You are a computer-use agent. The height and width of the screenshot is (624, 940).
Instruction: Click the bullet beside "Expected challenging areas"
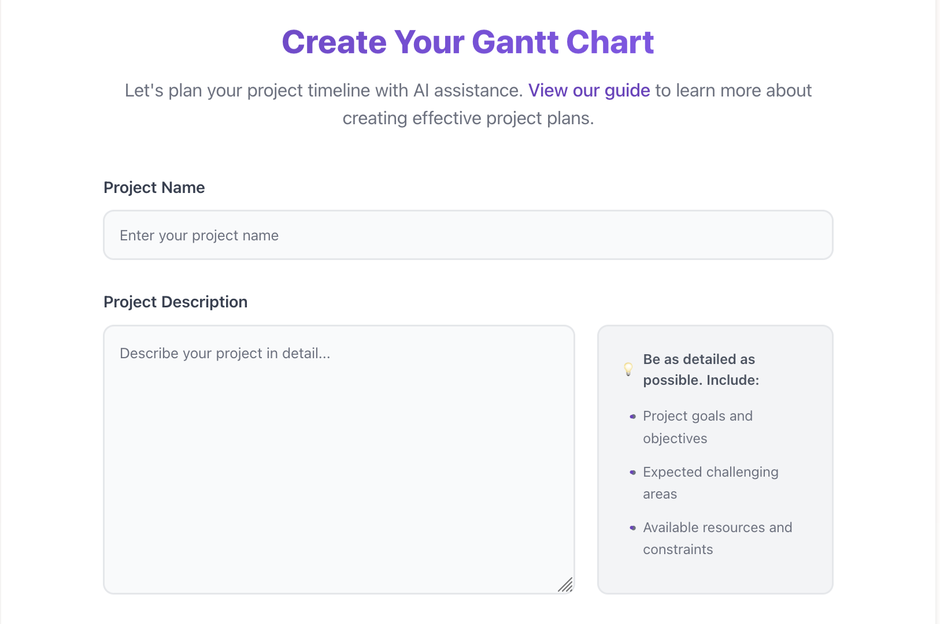tap(632, 472)
